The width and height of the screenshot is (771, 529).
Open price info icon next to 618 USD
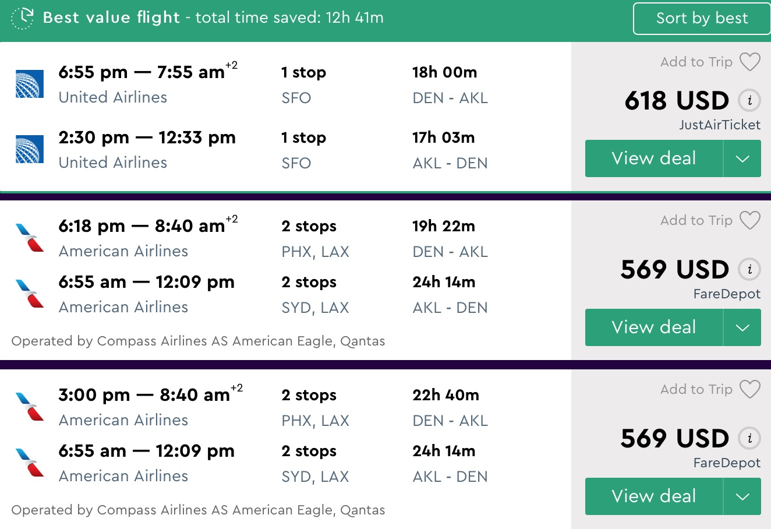coord(749,101)
